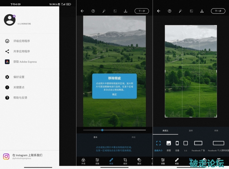Select the 原图 original aspect ratio option
Image resolution: width=229 pixels, height=169 pixels.
click(169, 145)
